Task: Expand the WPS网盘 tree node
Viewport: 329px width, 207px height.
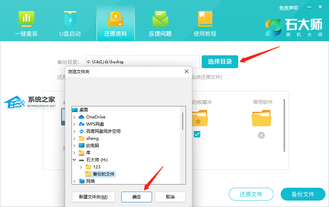Action: (74, 124)
